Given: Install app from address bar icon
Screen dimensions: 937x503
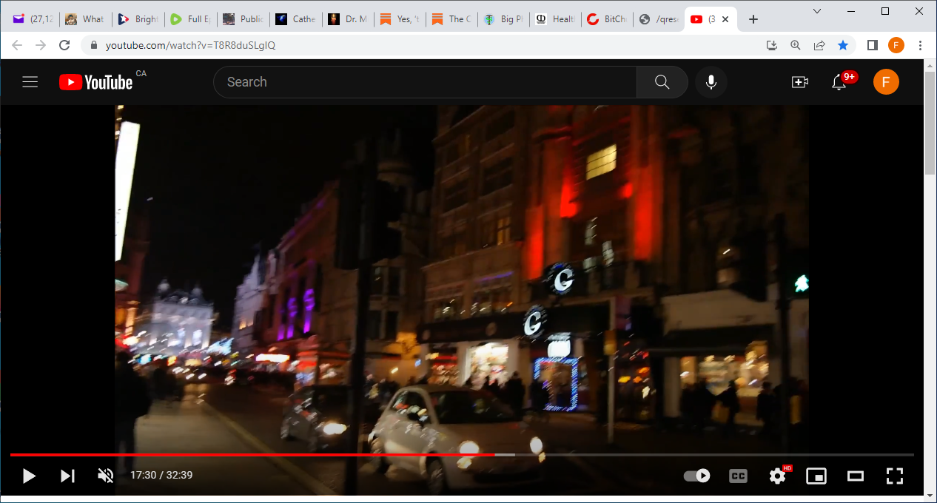Looking at the screenshot, I should coord(772,45).
